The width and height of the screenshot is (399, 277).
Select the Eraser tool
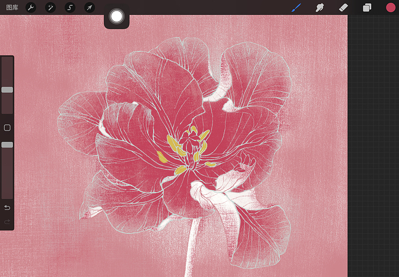pos(343,8)
